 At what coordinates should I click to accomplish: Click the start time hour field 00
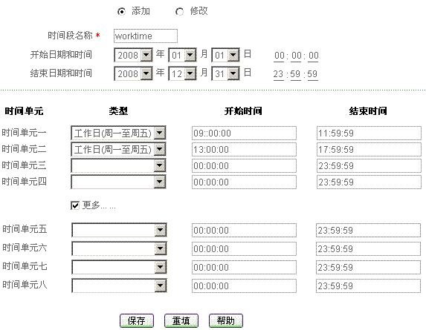[x=279, y=56]
